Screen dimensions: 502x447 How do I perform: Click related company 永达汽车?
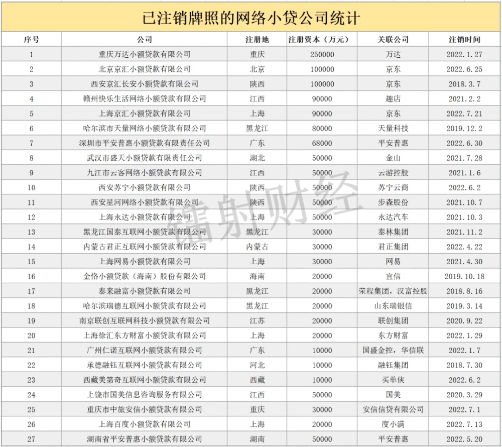(x=393, y=217)
